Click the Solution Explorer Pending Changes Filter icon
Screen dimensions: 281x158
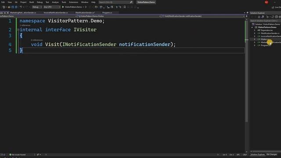pyautogui.click(x=267, y=17)
